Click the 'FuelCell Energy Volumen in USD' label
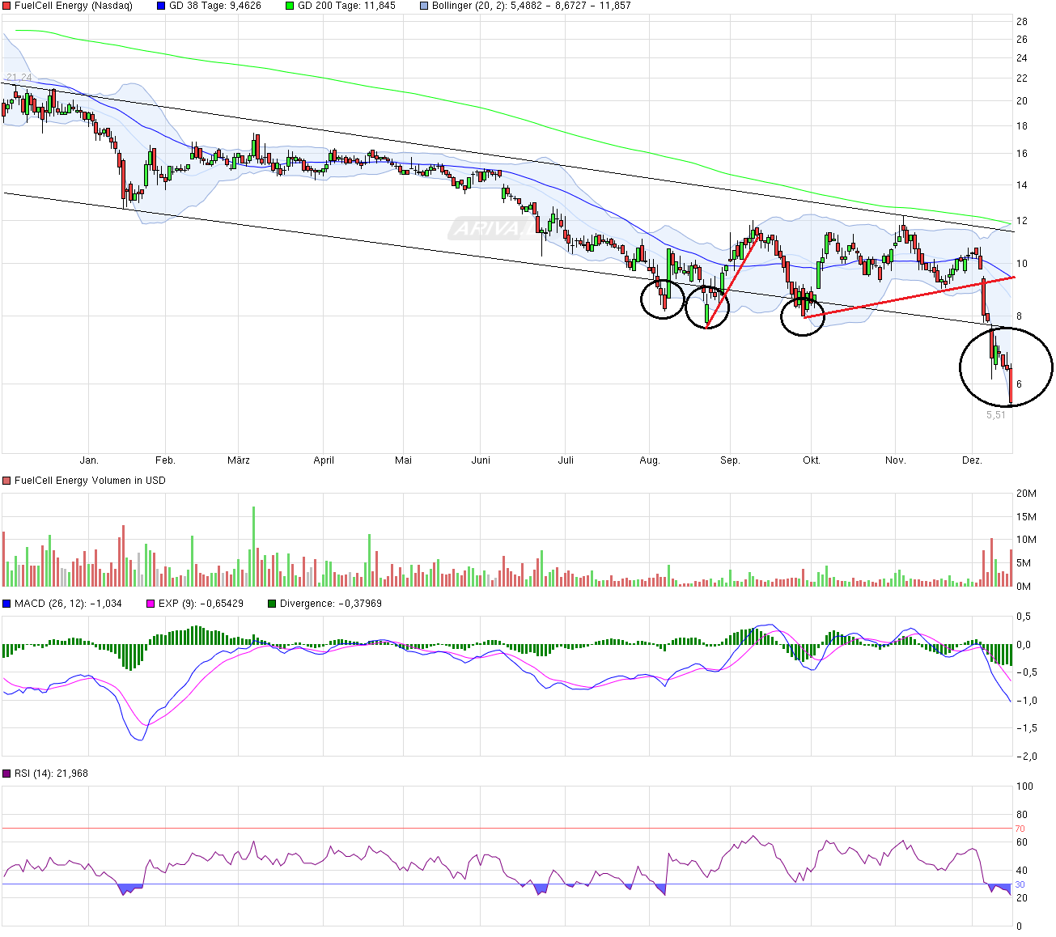 90,481
